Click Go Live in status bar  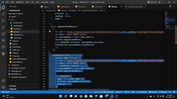point(153,92)
